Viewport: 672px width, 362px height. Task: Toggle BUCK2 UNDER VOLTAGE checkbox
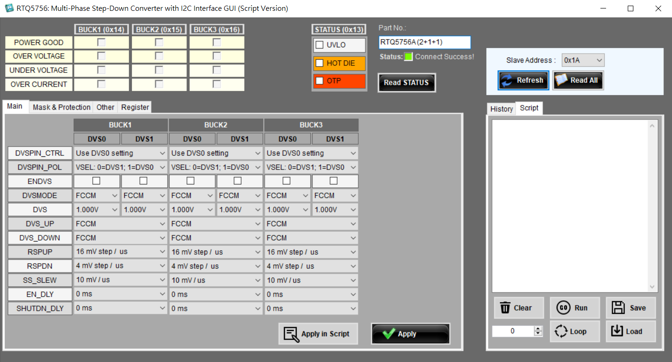[x=159, y=70]
